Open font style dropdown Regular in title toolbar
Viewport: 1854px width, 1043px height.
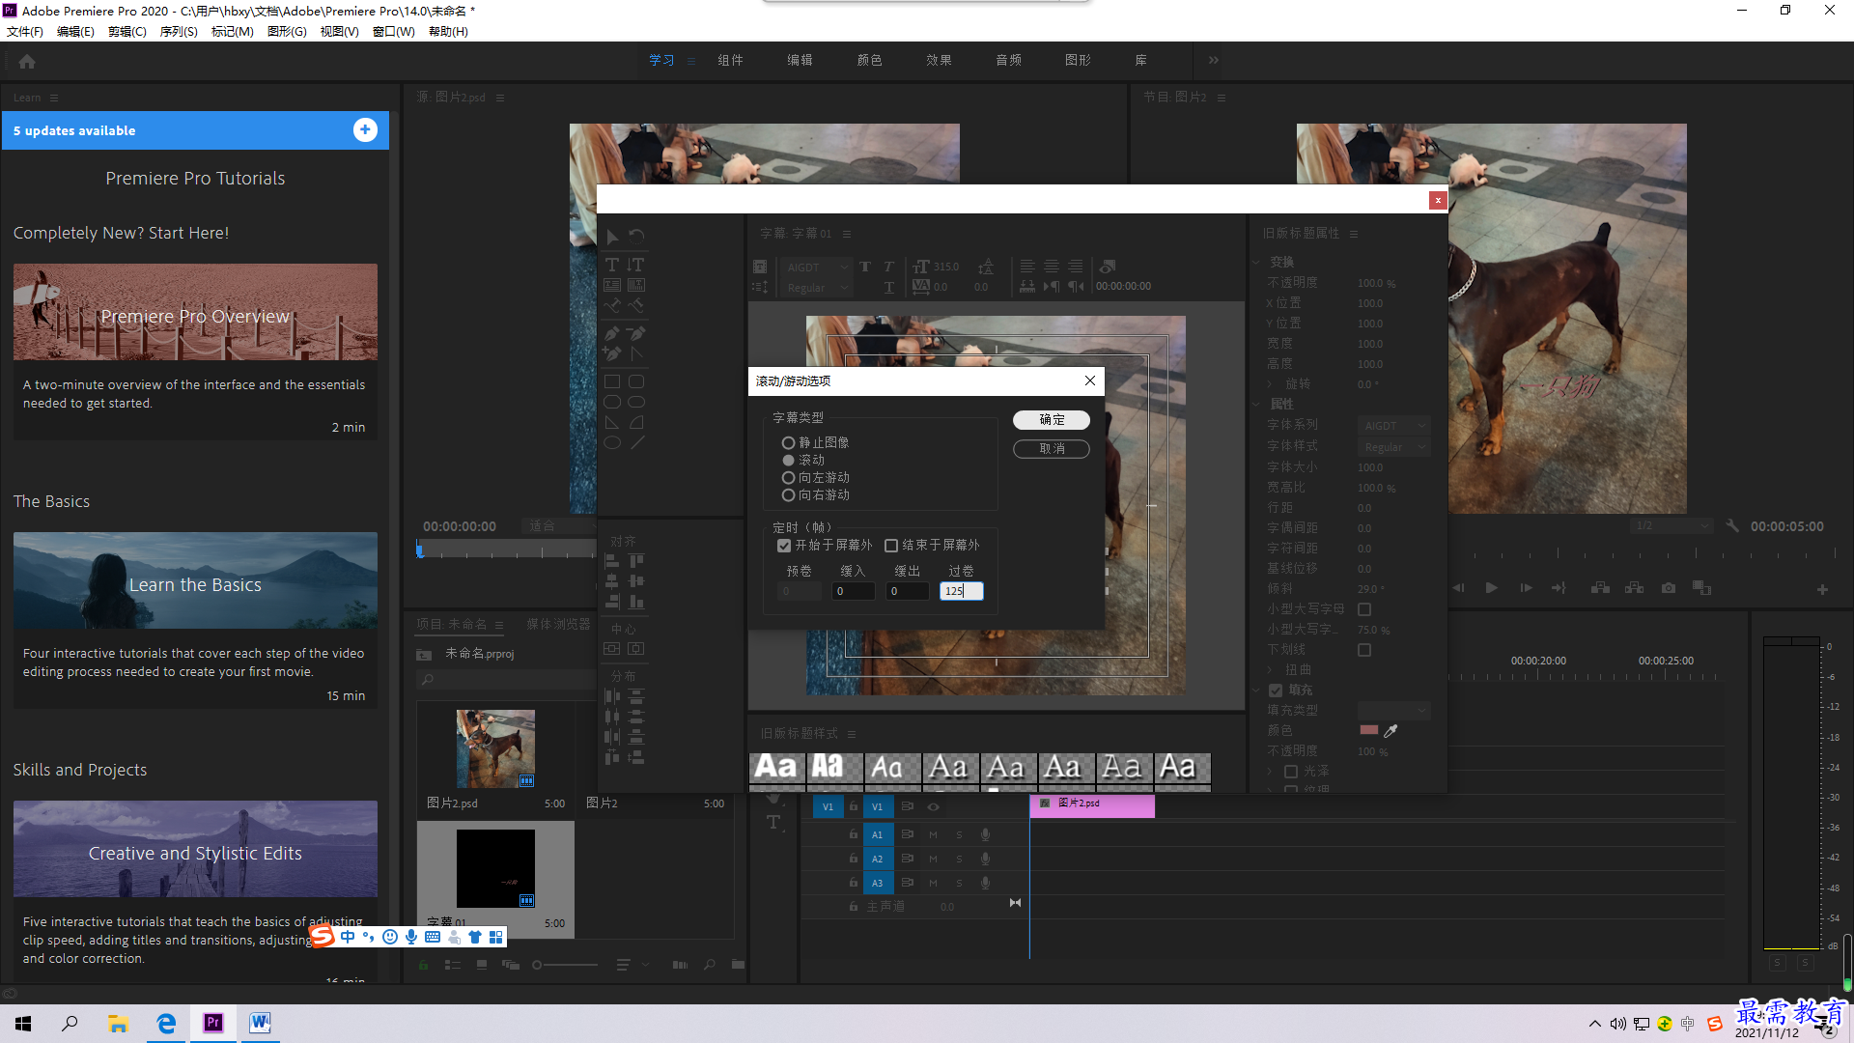click(817, 288)
